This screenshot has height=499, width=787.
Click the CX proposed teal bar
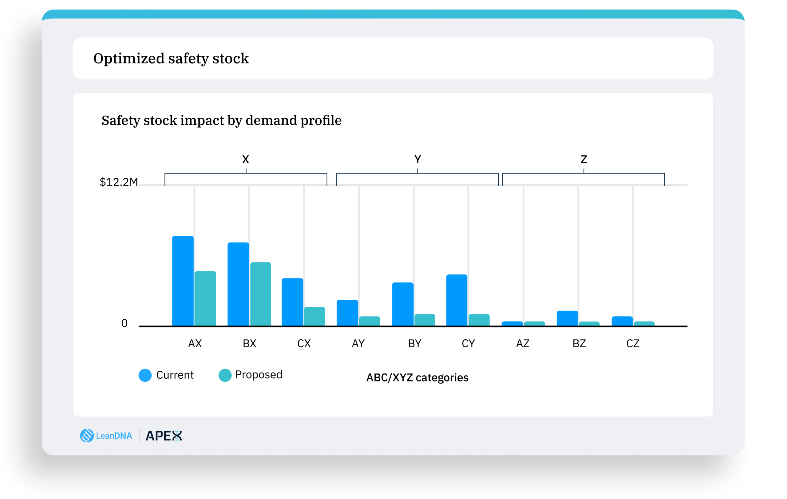tap(314, 316)
